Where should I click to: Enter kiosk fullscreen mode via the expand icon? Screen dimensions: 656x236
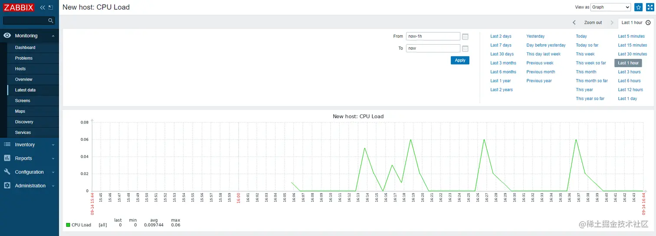coord(649,7)
